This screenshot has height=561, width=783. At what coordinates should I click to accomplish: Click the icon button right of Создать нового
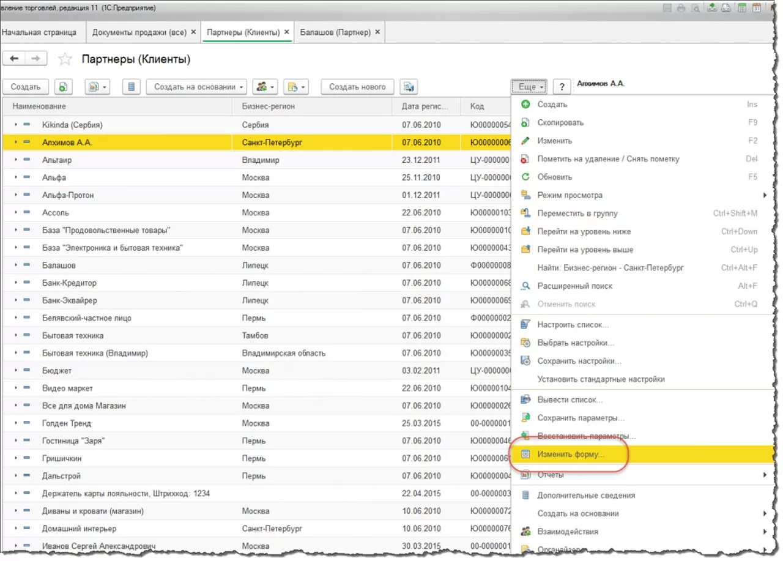(409, 87)
